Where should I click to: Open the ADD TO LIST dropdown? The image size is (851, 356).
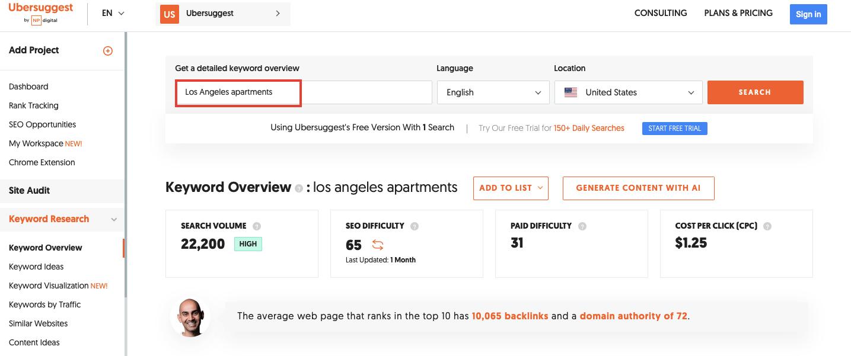[511, 188]
